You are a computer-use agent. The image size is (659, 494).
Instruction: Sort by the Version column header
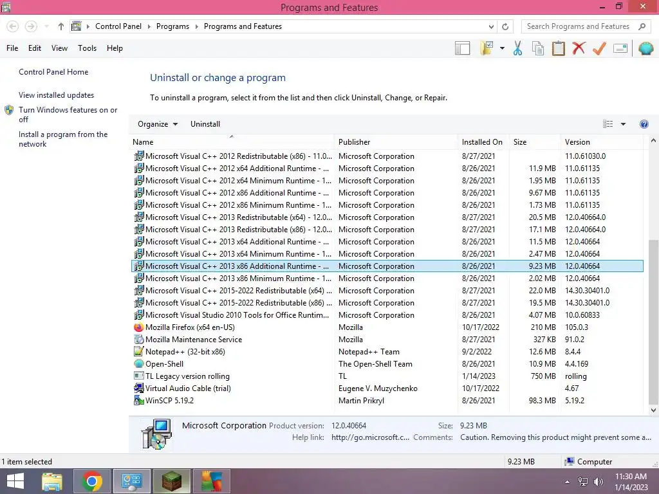coord(602,142)
